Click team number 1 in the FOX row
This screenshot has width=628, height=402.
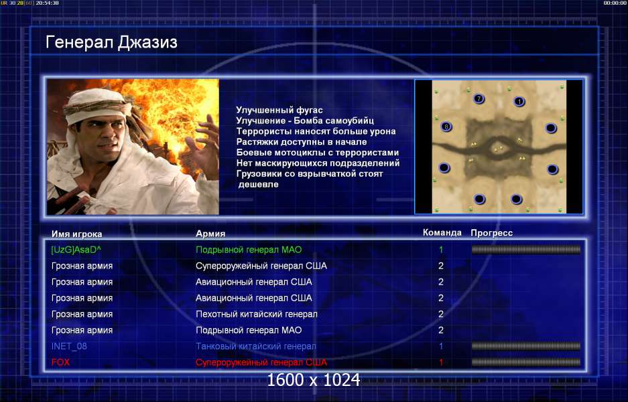(441, 362)
